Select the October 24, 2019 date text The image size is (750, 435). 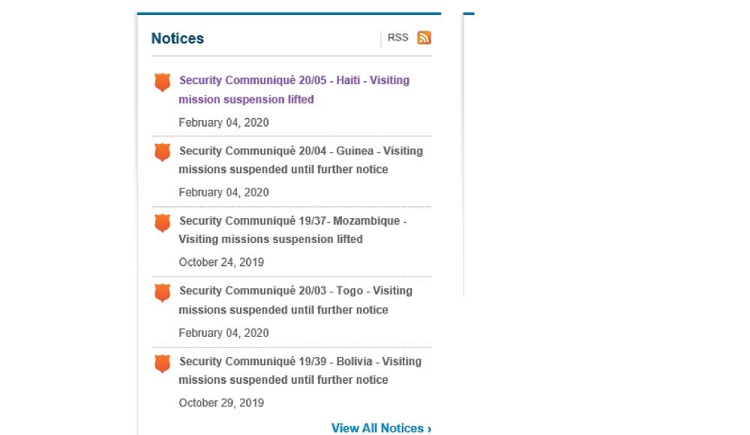[x=221, y=262]
